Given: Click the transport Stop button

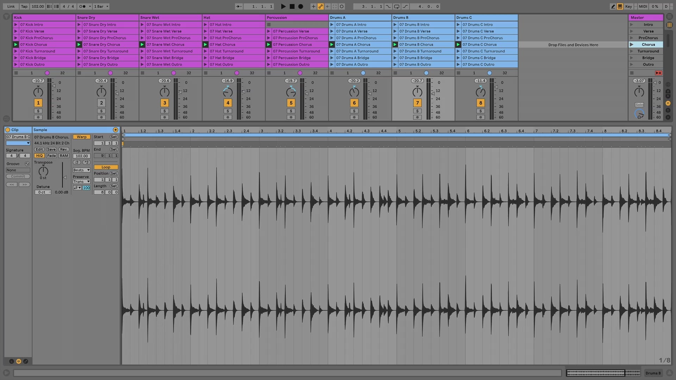Looking at the screenshot, I should coord(292,6).
